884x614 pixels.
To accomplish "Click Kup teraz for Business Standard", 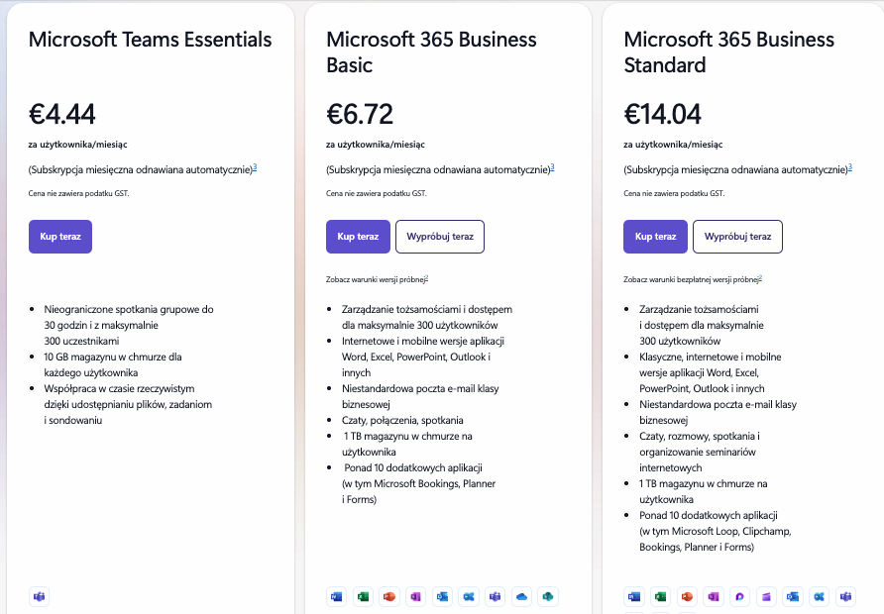I will click(x=655, y=237).
